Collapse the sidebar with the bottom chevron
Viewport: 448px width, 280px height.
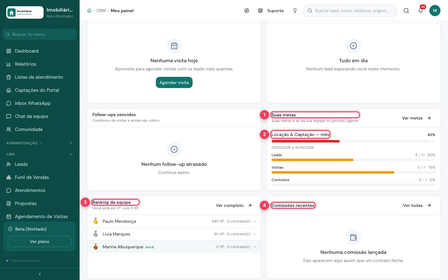40,274
